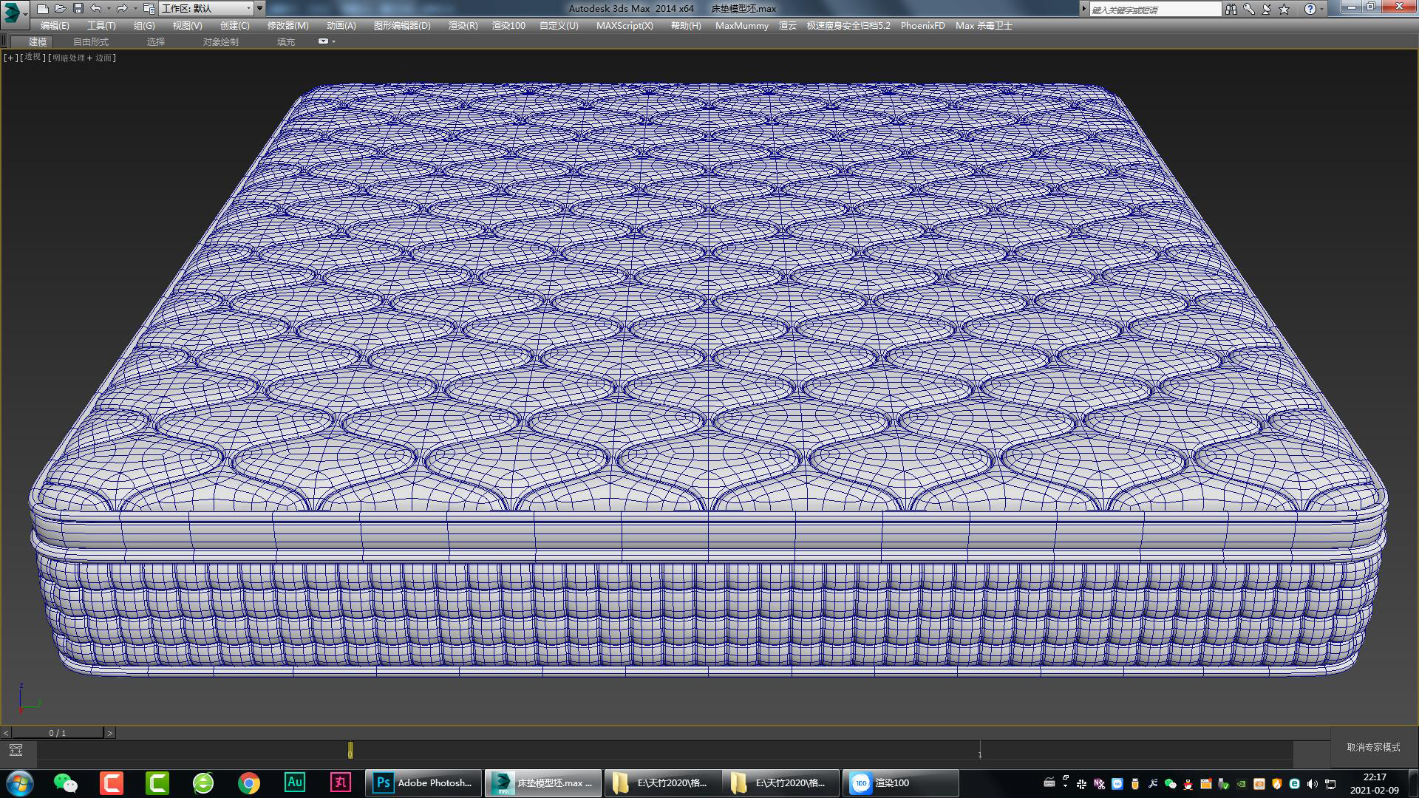Create a new scene with the New file icon

pyautogui.click(x=44, y=9)
